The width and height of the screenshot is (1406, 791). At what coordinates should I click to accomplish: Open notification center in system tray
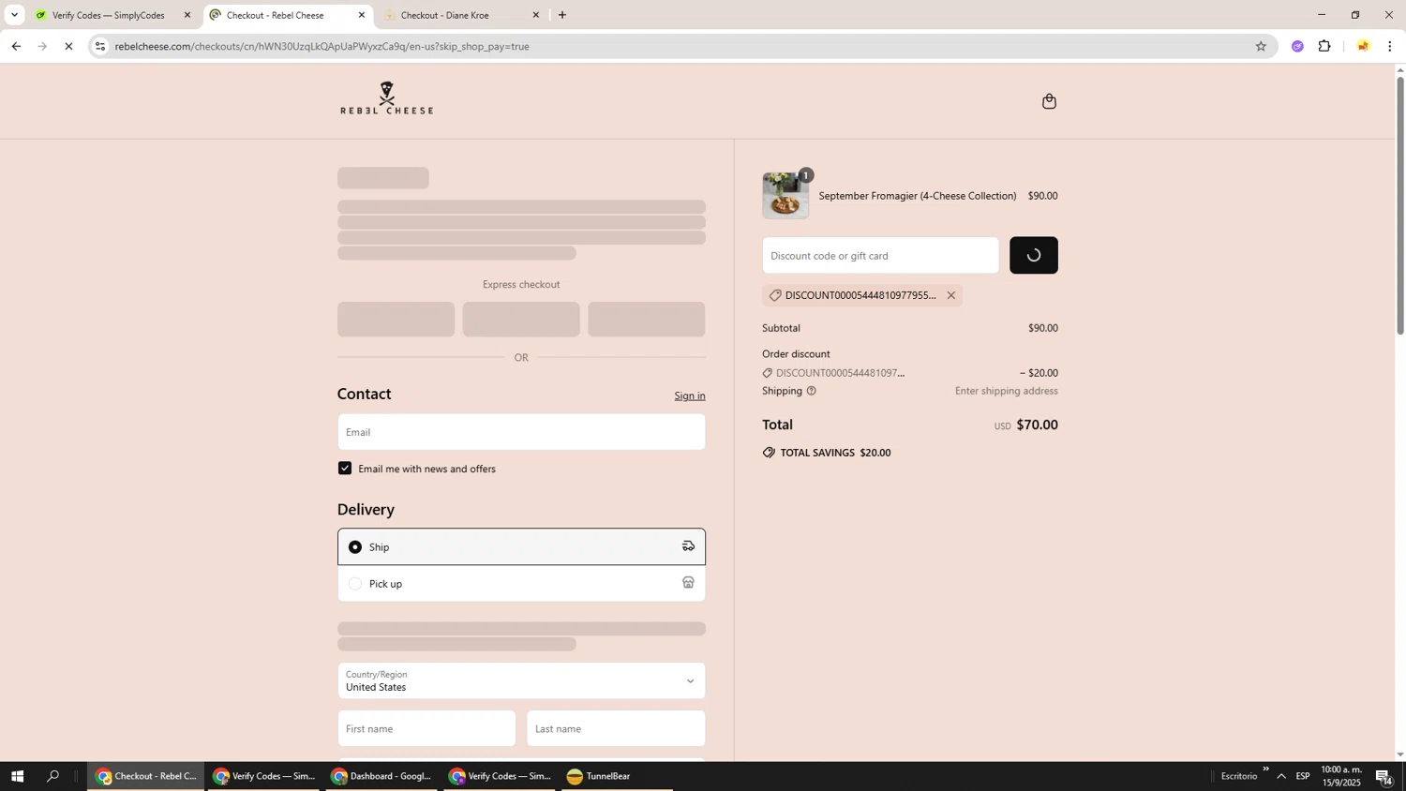tap(1384, 776)
